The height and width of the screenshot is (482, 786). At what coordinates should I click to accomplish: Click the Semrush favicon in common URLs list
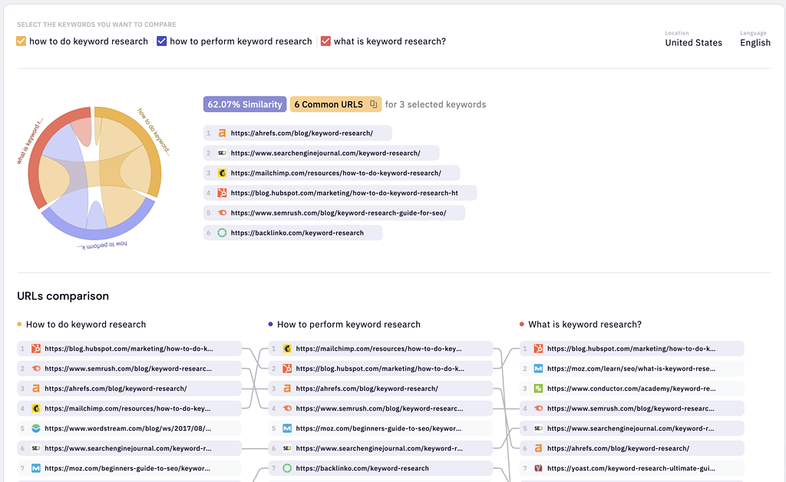coord(222,213)
